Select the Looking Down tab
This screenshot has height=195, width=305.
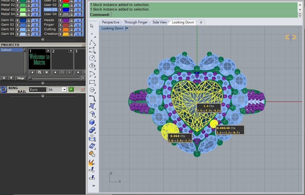coord(183,22)
